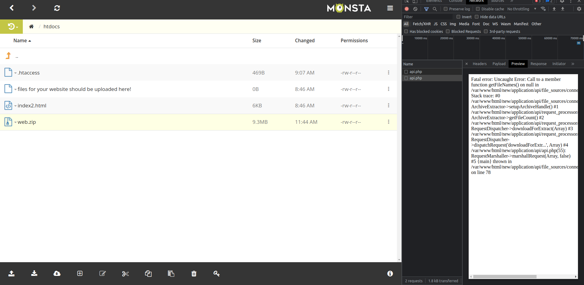This screenshot has height=285, width=584.
Task: Click the scissors cut icon
Action: click(x=125, y=274)
